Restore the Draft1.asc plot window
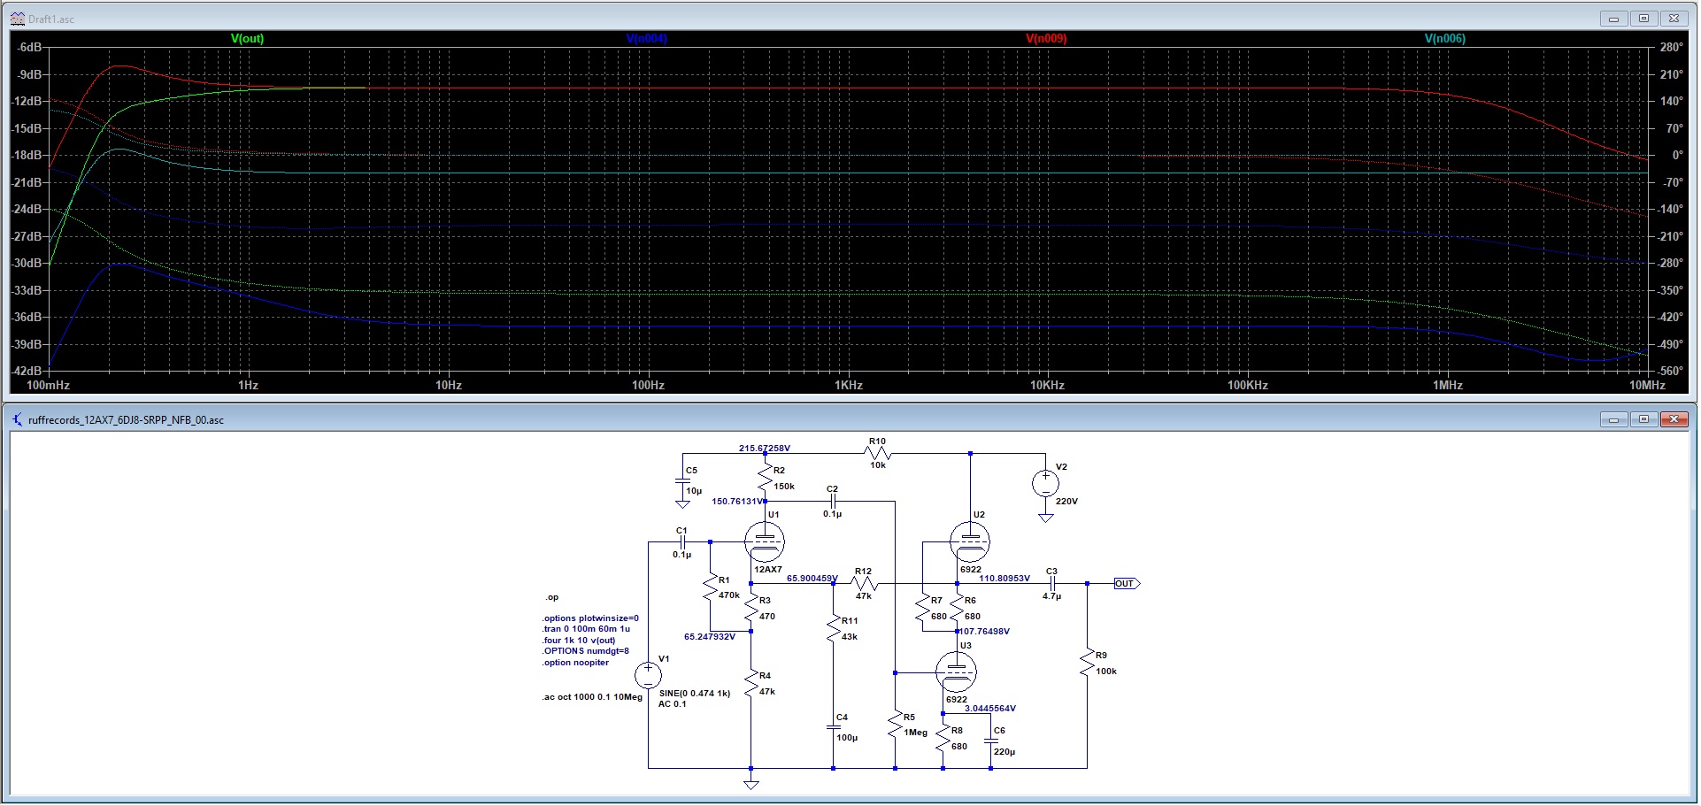Image resolution: width=1701 pixels, height=806 pixels. pos(1643,19)
